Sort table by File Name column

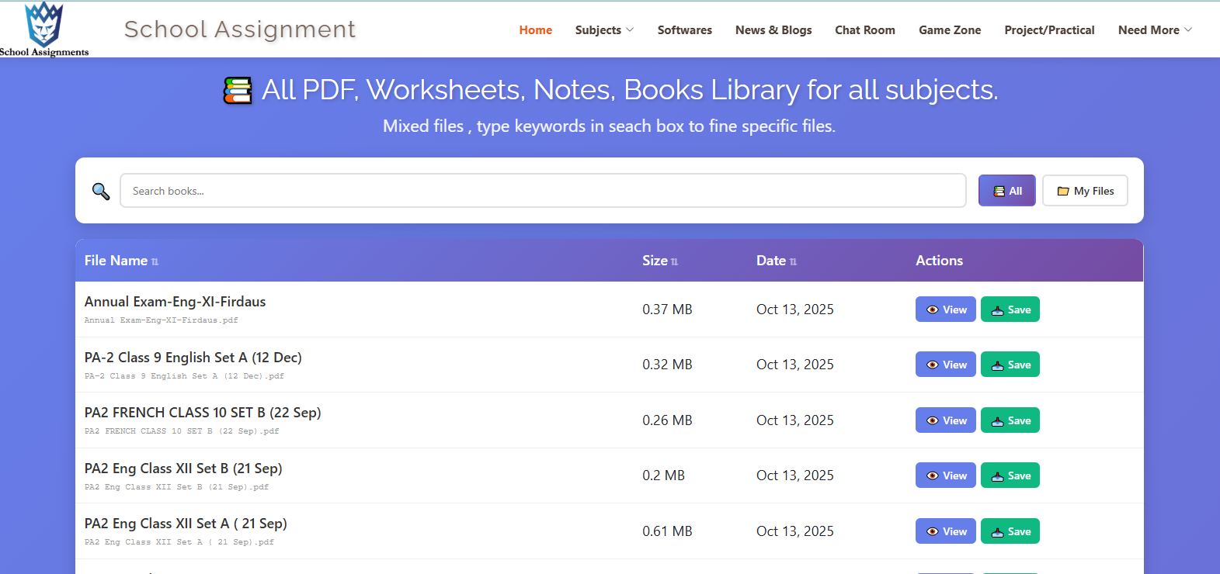121,261
